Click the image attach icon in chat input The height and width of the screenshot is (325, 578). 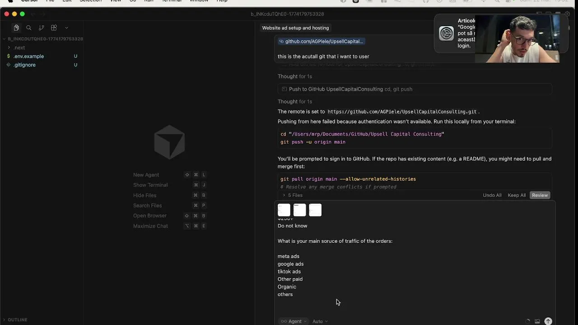pos(537,321)
